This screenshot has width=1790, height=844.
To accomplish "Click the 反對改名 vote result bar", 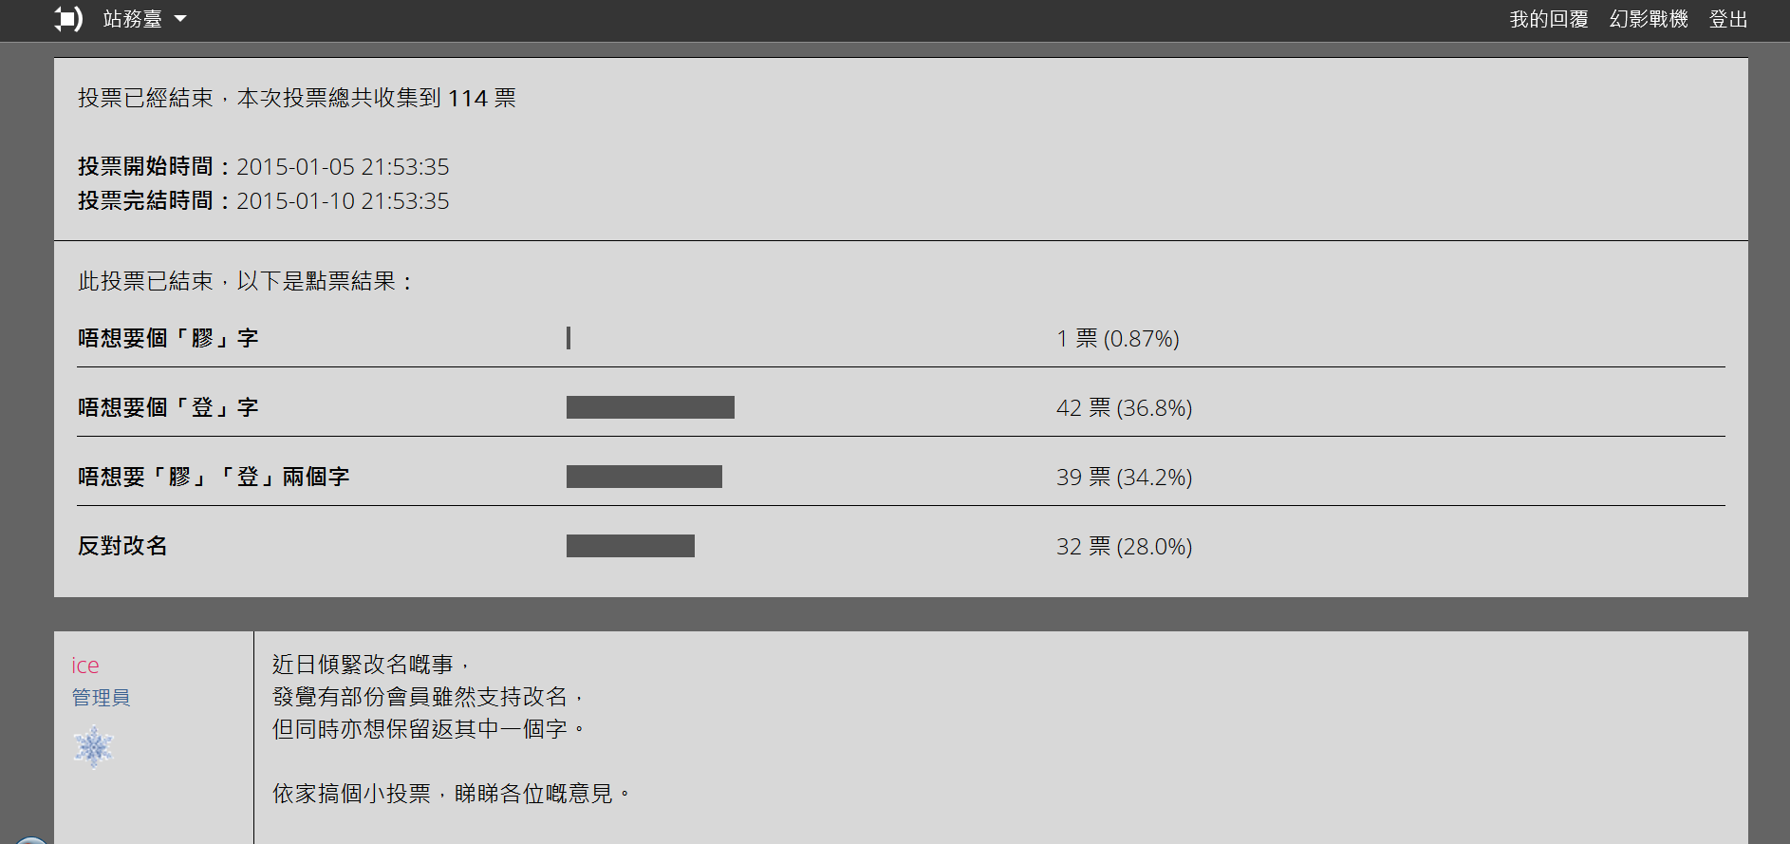I will [630, 546].
